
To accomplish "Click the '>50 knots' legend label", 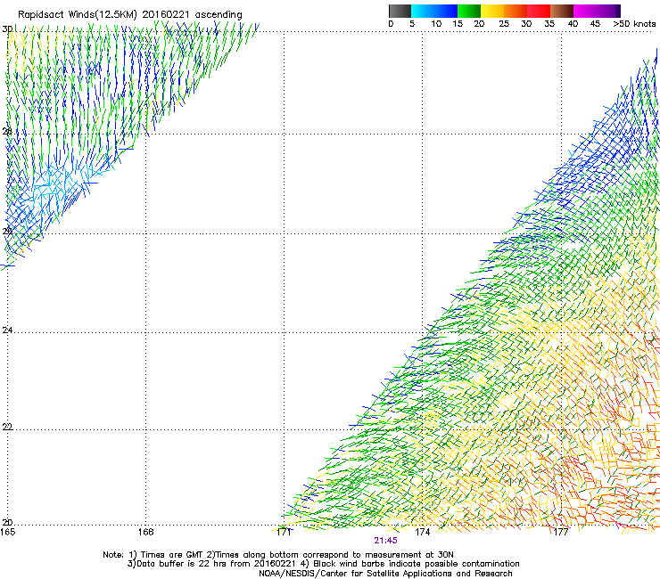I will click(x=634, y=24).
